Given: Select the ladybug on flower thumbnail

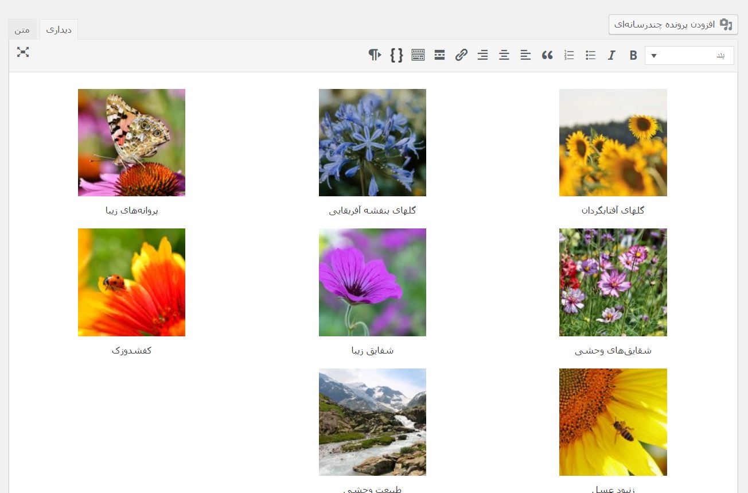Looking at the screenshot, I should 131,282.
